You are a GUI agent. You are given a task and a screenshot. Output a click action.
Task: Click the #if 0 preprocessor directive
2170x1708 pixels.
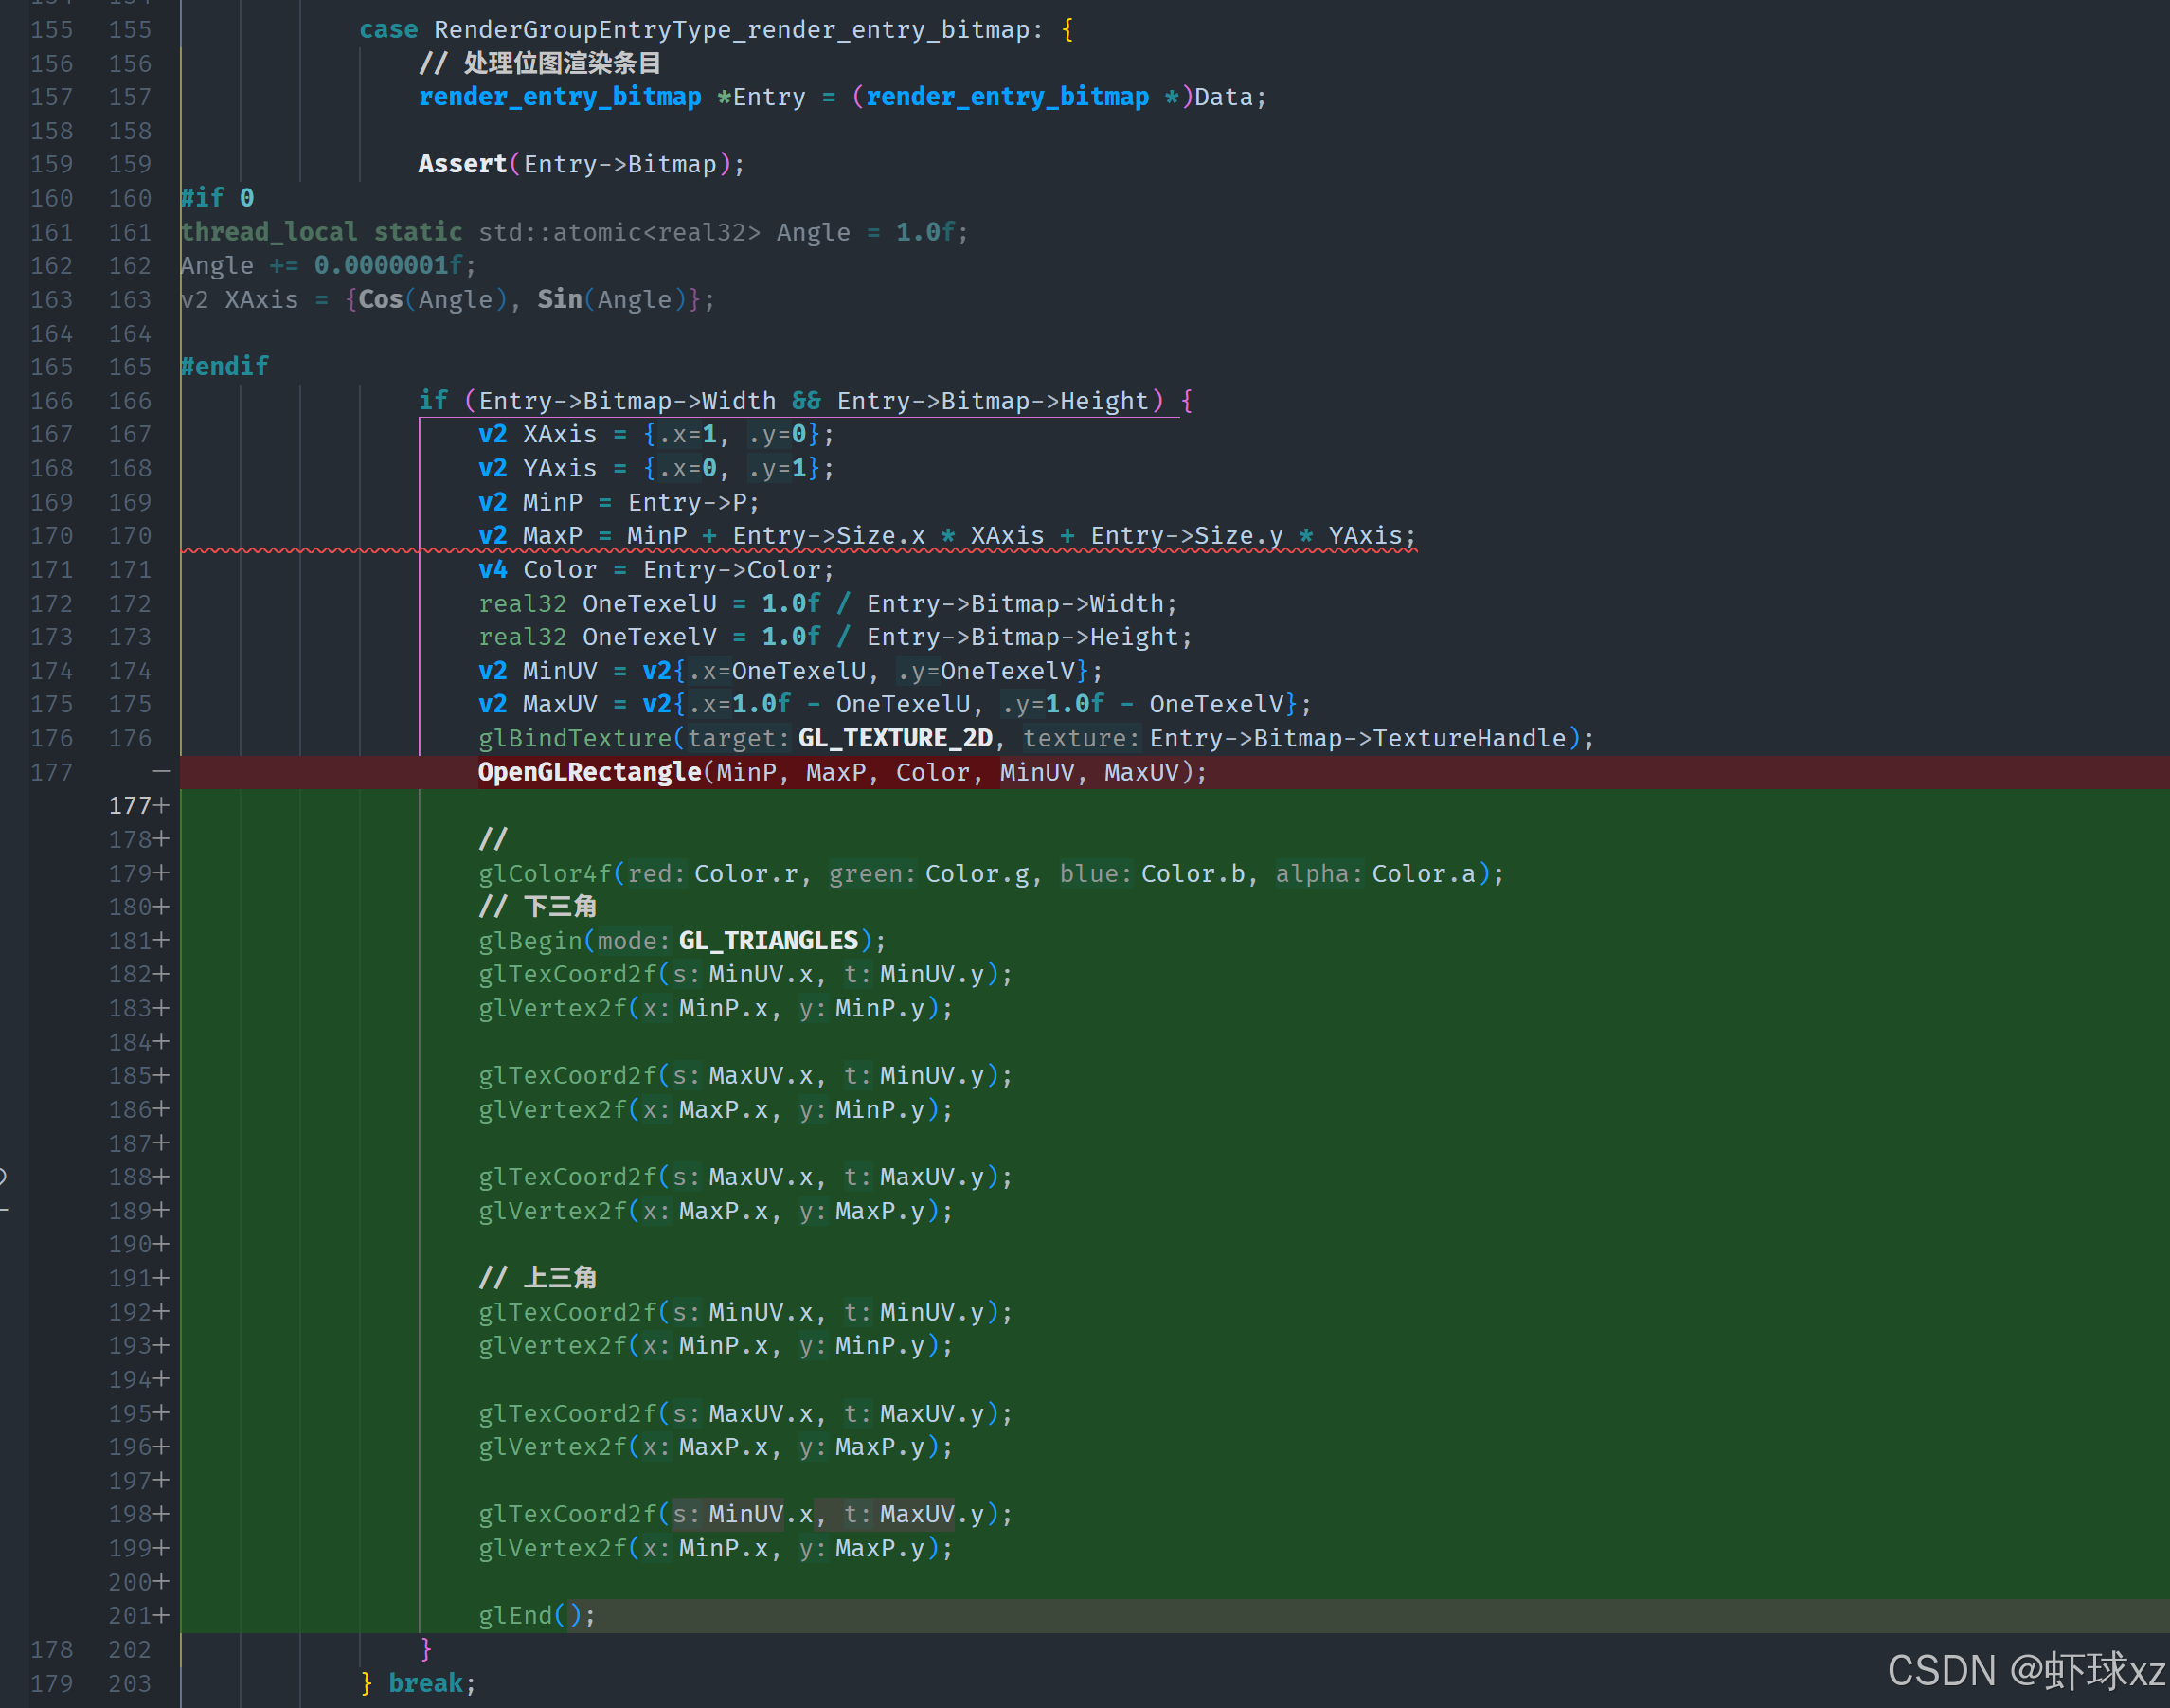217,198
